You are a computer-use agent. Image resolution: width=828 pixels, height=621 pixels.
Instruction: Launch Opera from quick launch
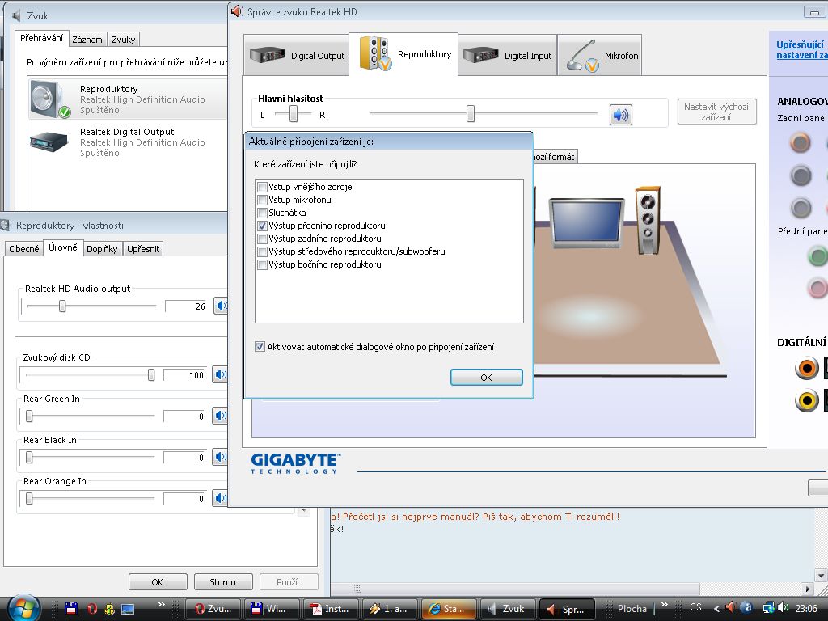[x=92, y=608]
